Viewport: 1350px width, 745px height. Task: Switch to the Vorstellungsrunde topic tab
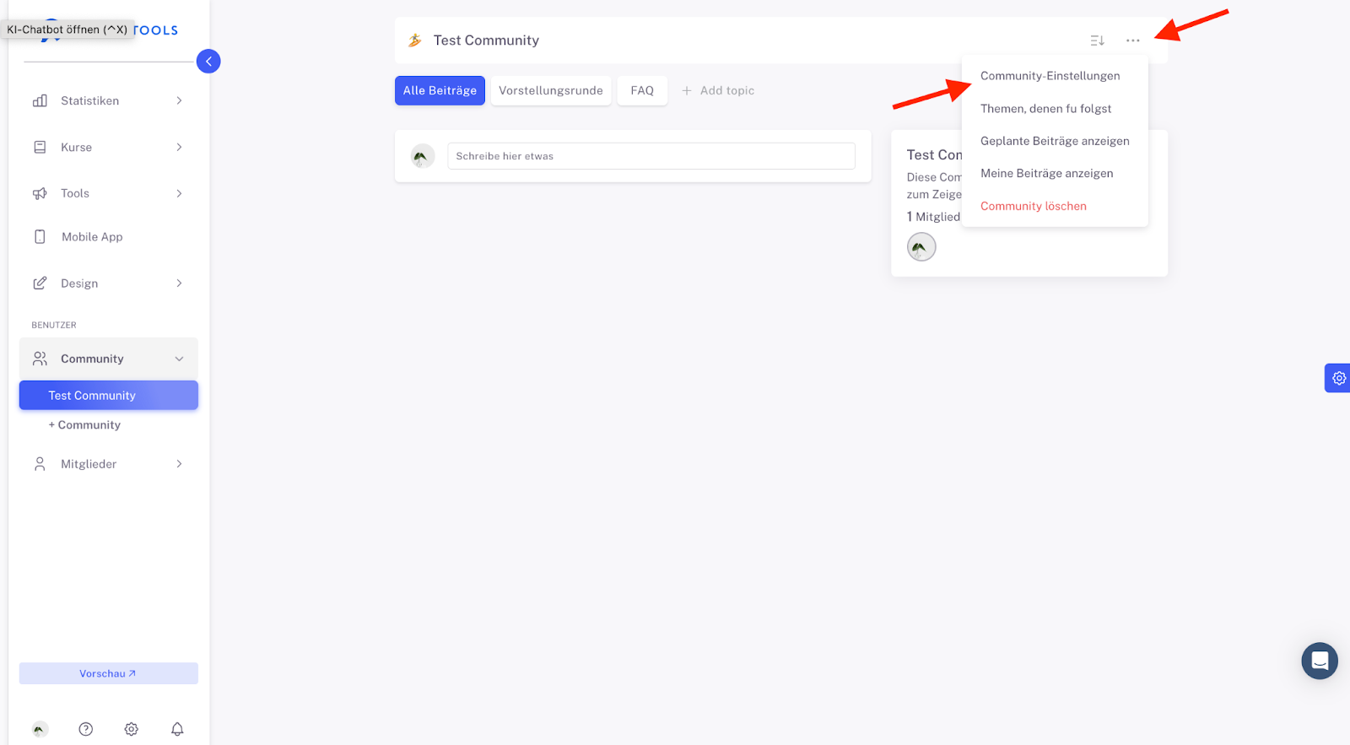click(550, 90)
